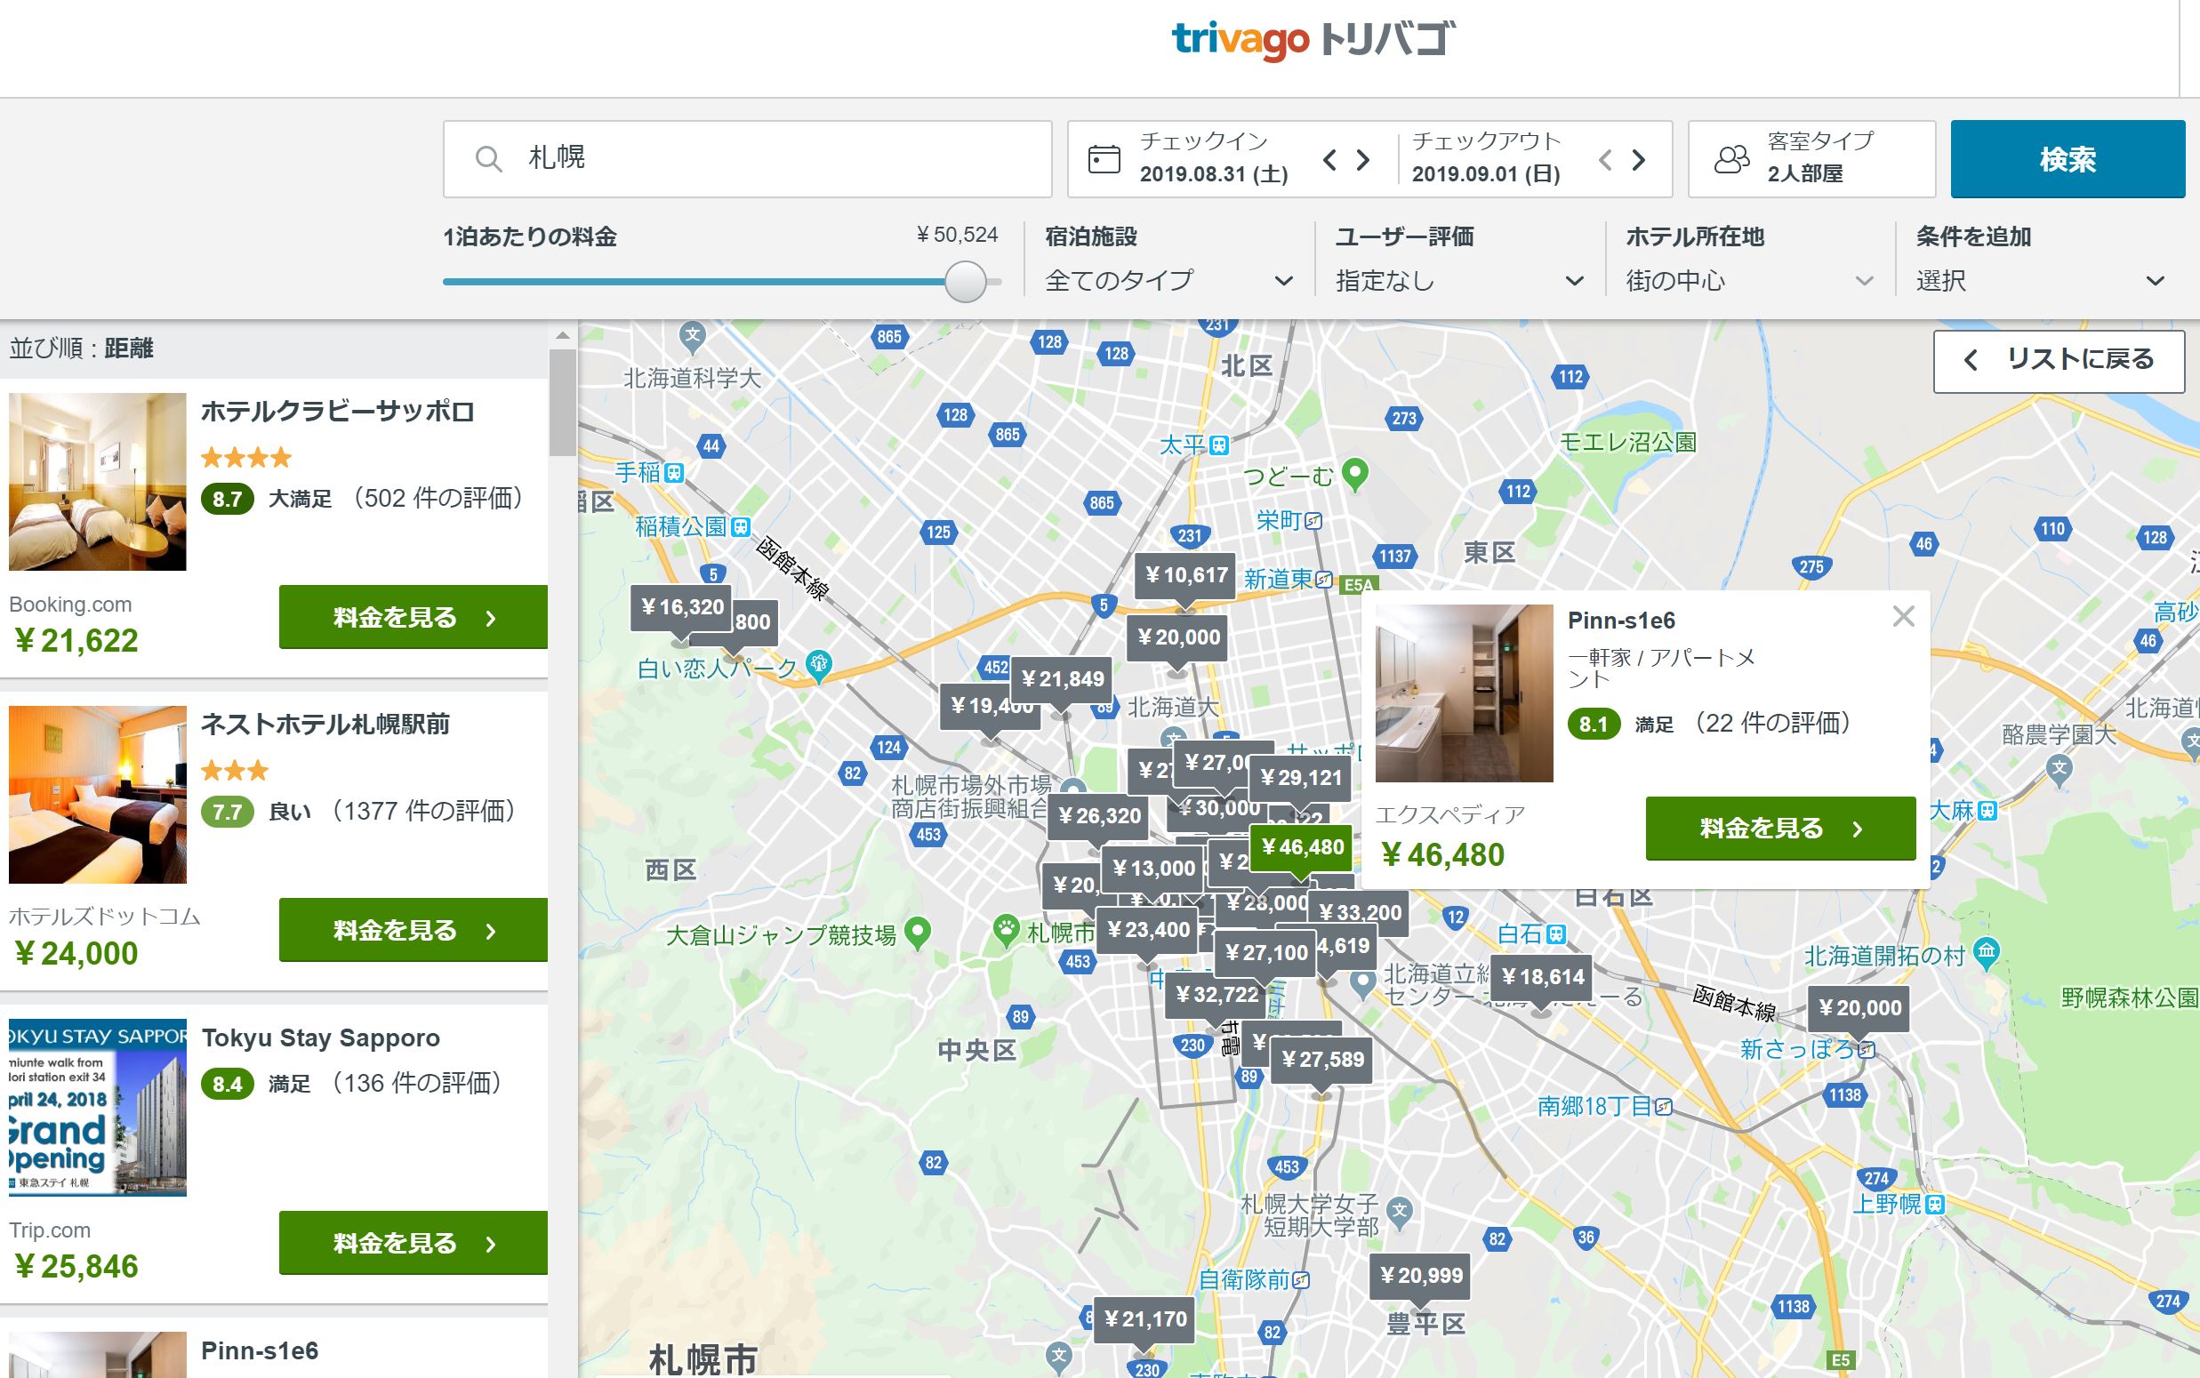Open the check-out date 2019.09.01 picker
Viewport: 2200px width, 1378px height.
tap(1487, 158)
